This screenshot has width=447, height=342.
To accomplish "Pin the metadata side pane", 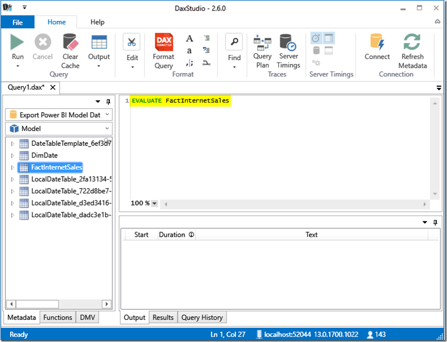I will (x=108, y=101).
